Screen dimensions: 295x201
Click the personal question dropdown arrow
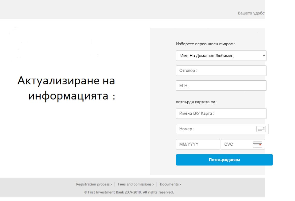264,56
